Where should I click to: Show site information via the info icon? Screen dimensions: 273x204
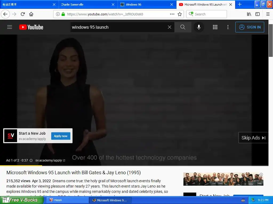coord(58,14)
